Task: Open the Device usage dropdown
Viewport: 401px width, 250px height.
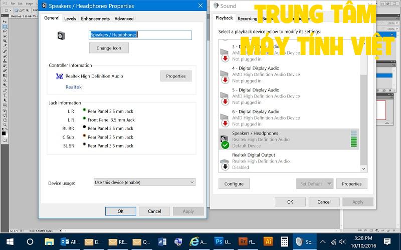Action: pos(144,182)
